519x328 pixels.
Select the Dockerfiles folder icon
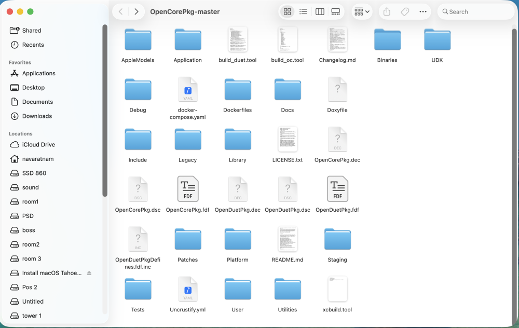pyautogui.click(x=238, y=89)
